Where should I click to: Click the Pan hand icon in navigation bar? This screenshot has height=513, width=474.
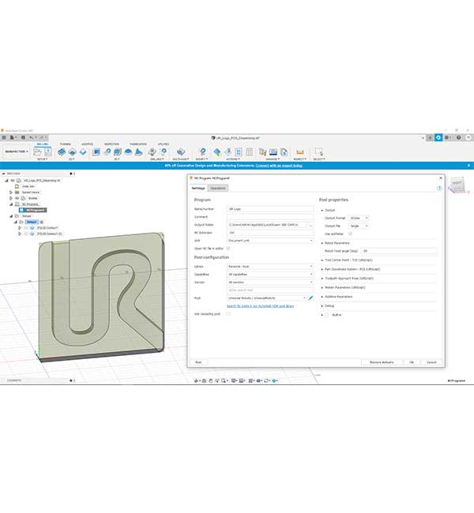coord(210,381)
